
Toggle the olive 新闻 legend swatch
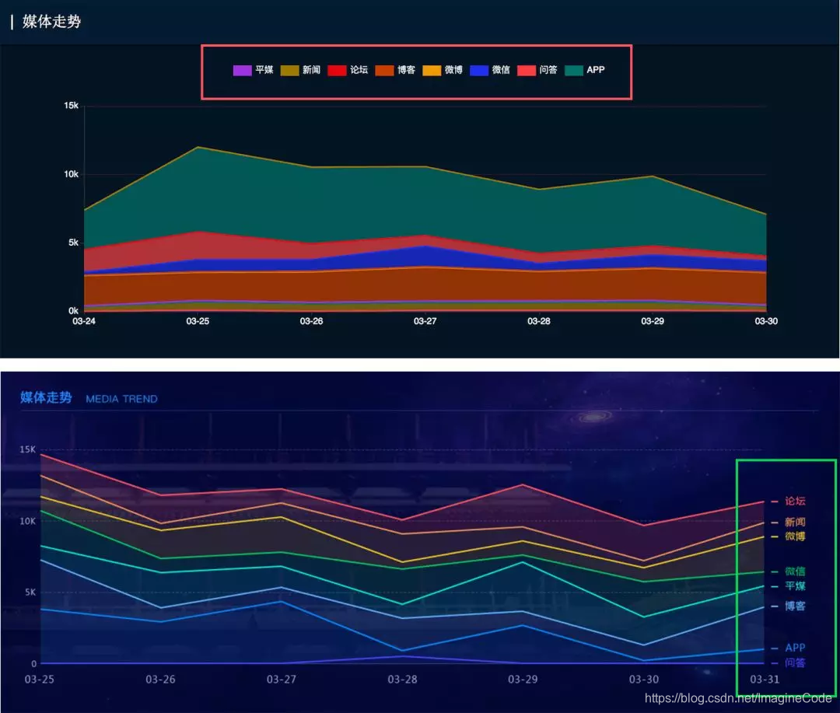coord(289,70)
